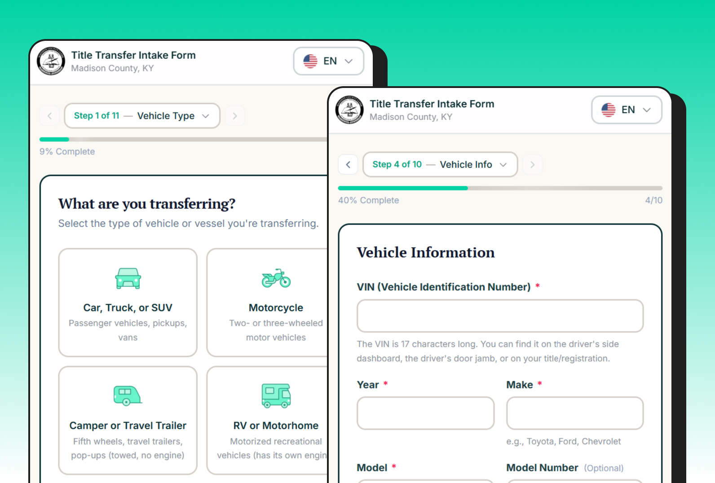The height and width of the screenshot is (483, 715).
Task: Open EN language selector on Vehicle Info form
Action: pos(627,110)
